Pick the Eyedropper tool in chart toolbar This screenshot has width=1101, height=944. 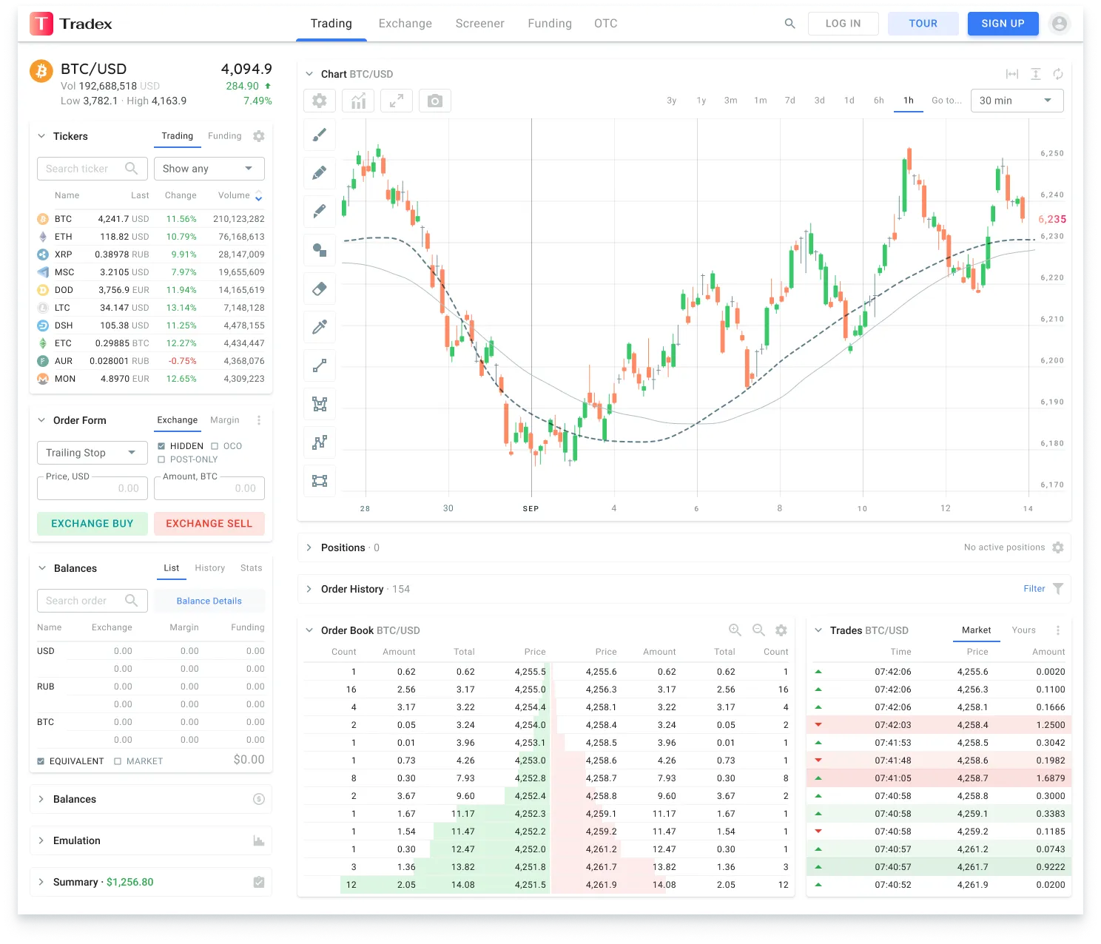pos(319,327)
